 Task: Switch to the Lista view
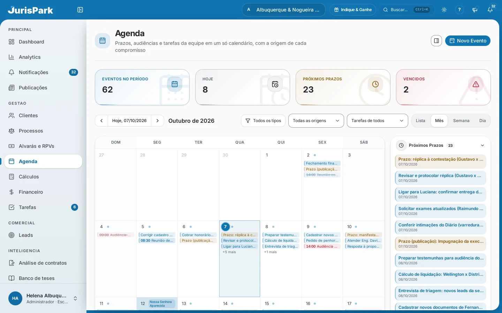(420, 121)
